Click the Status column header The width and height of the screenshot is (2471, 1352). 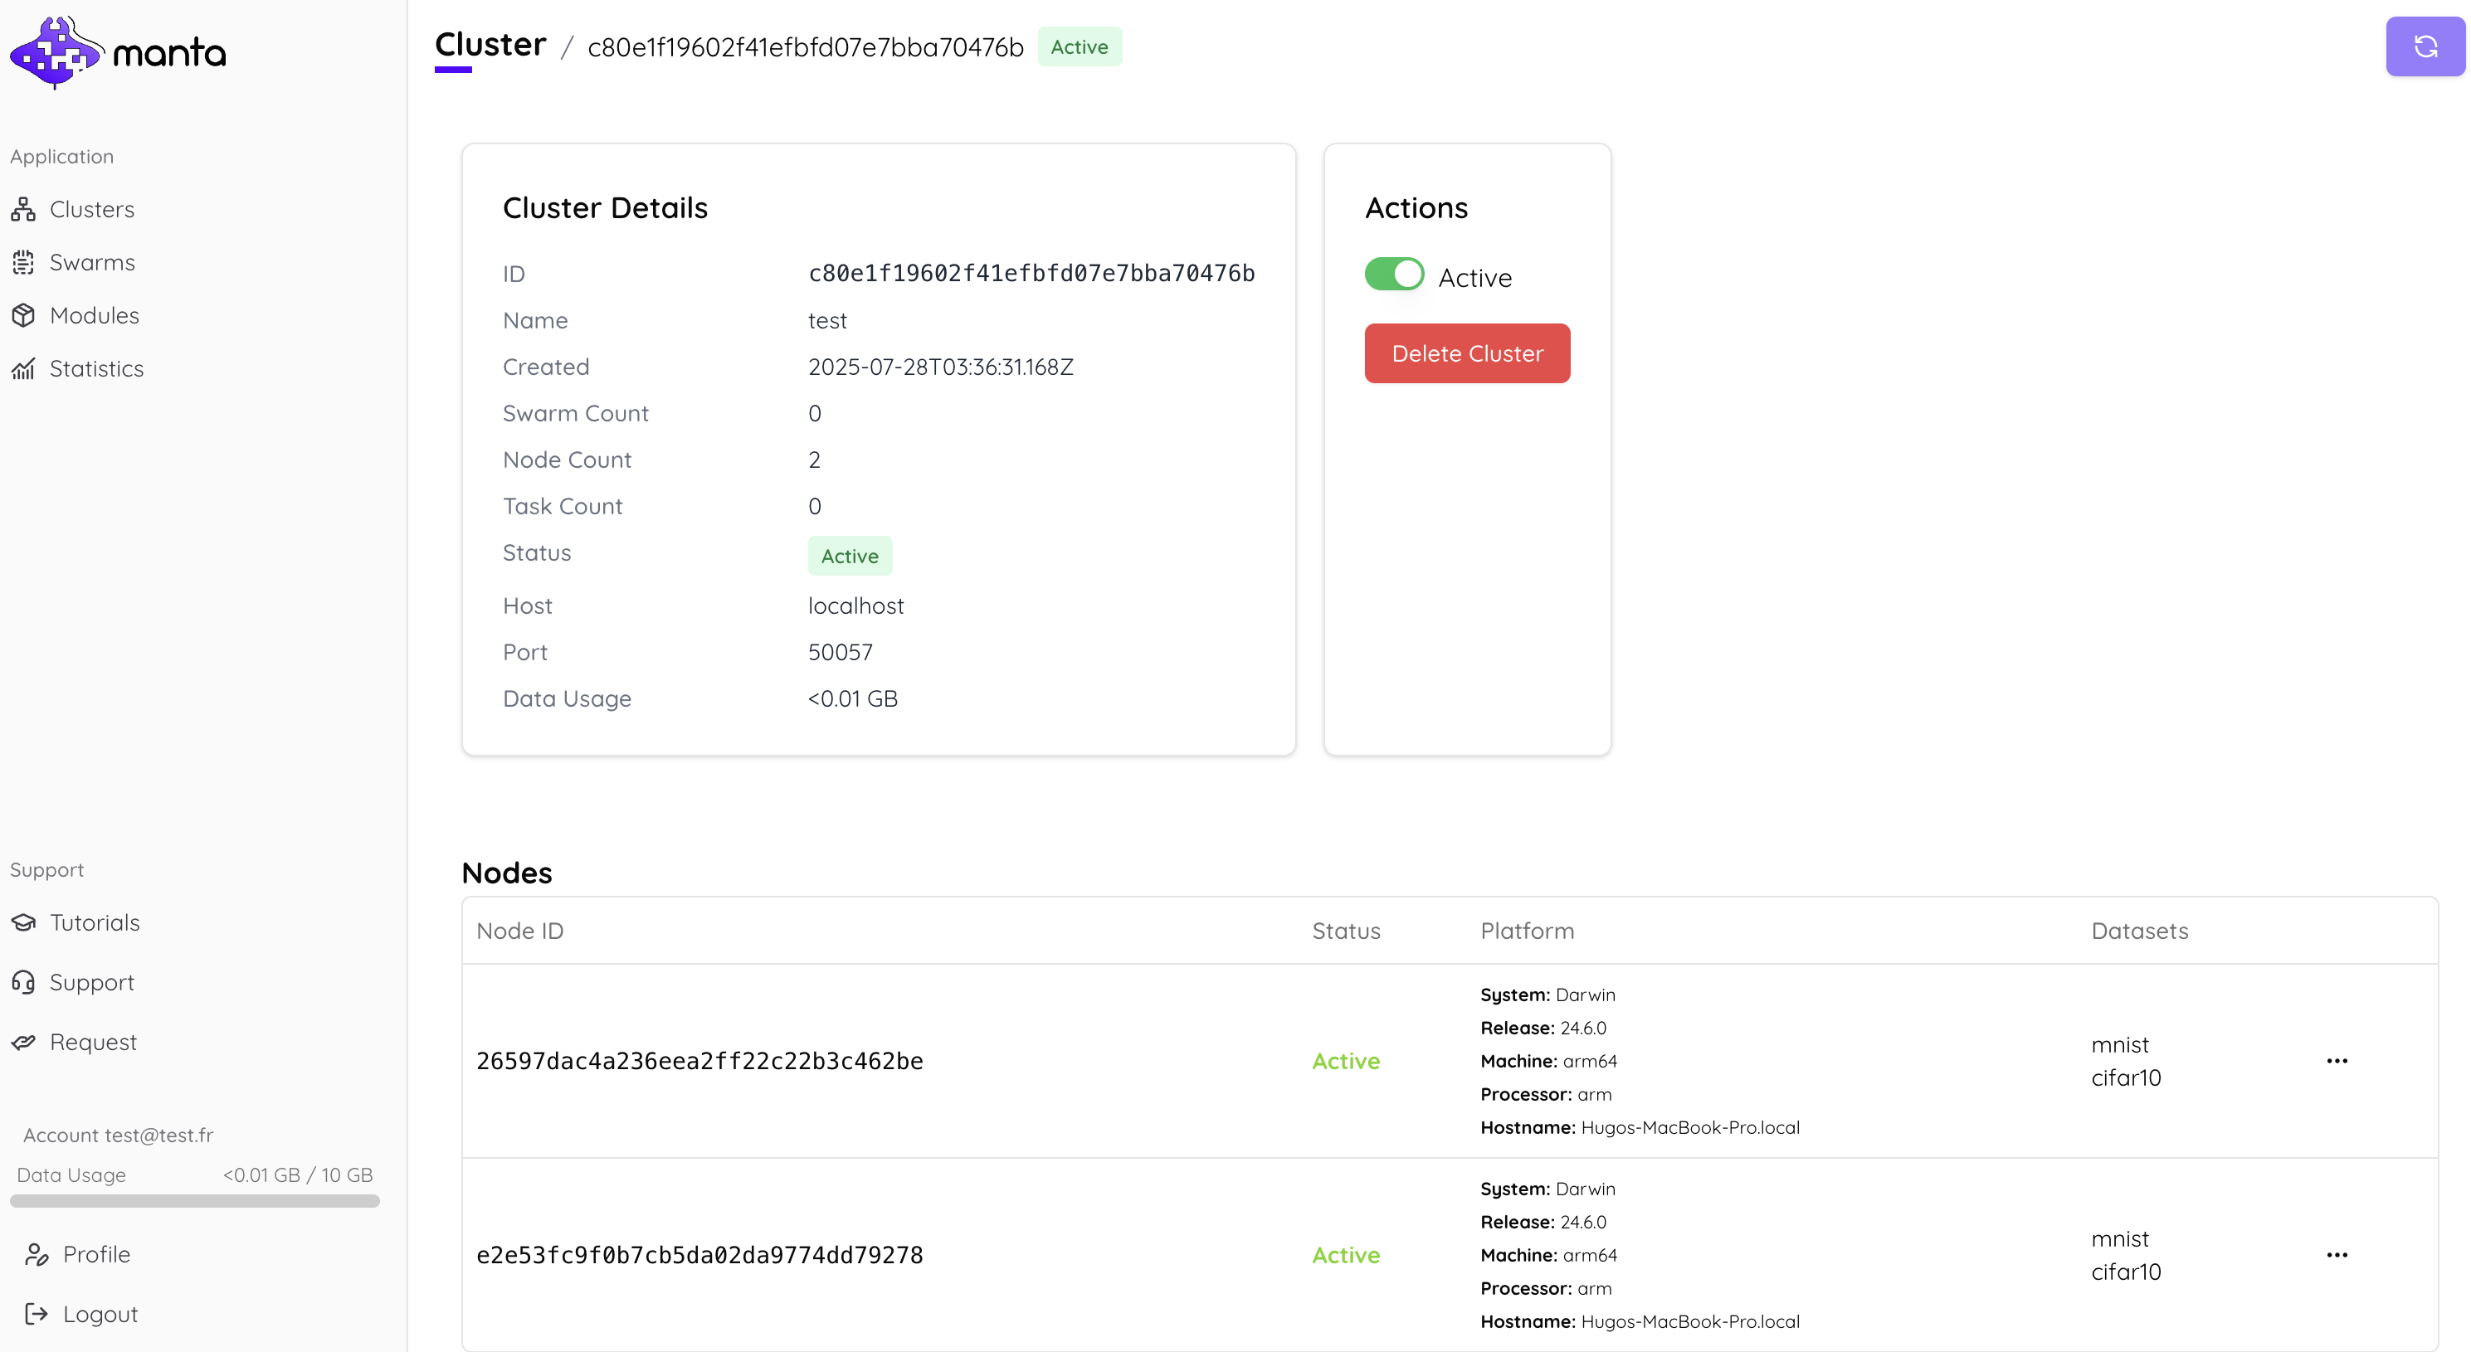tap(1346, 931)
